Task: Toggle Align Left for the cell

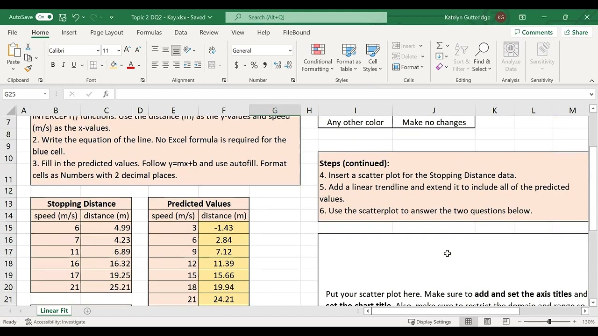Action: 155,65
